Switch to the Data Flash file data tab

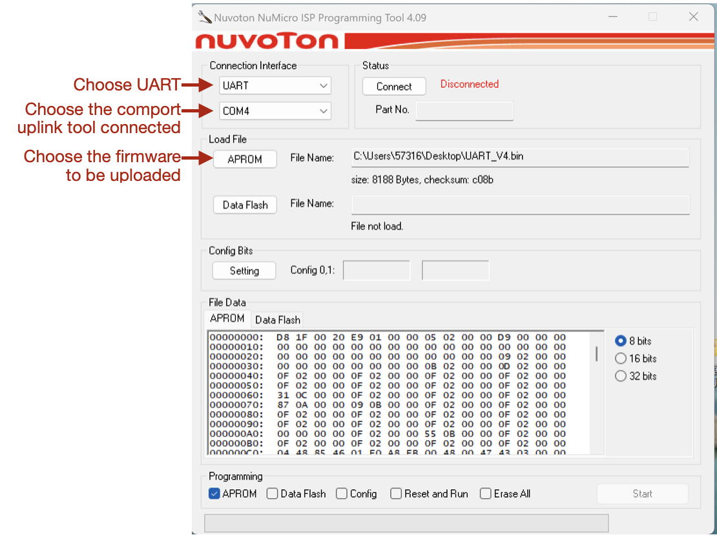[x=278, y=320]
